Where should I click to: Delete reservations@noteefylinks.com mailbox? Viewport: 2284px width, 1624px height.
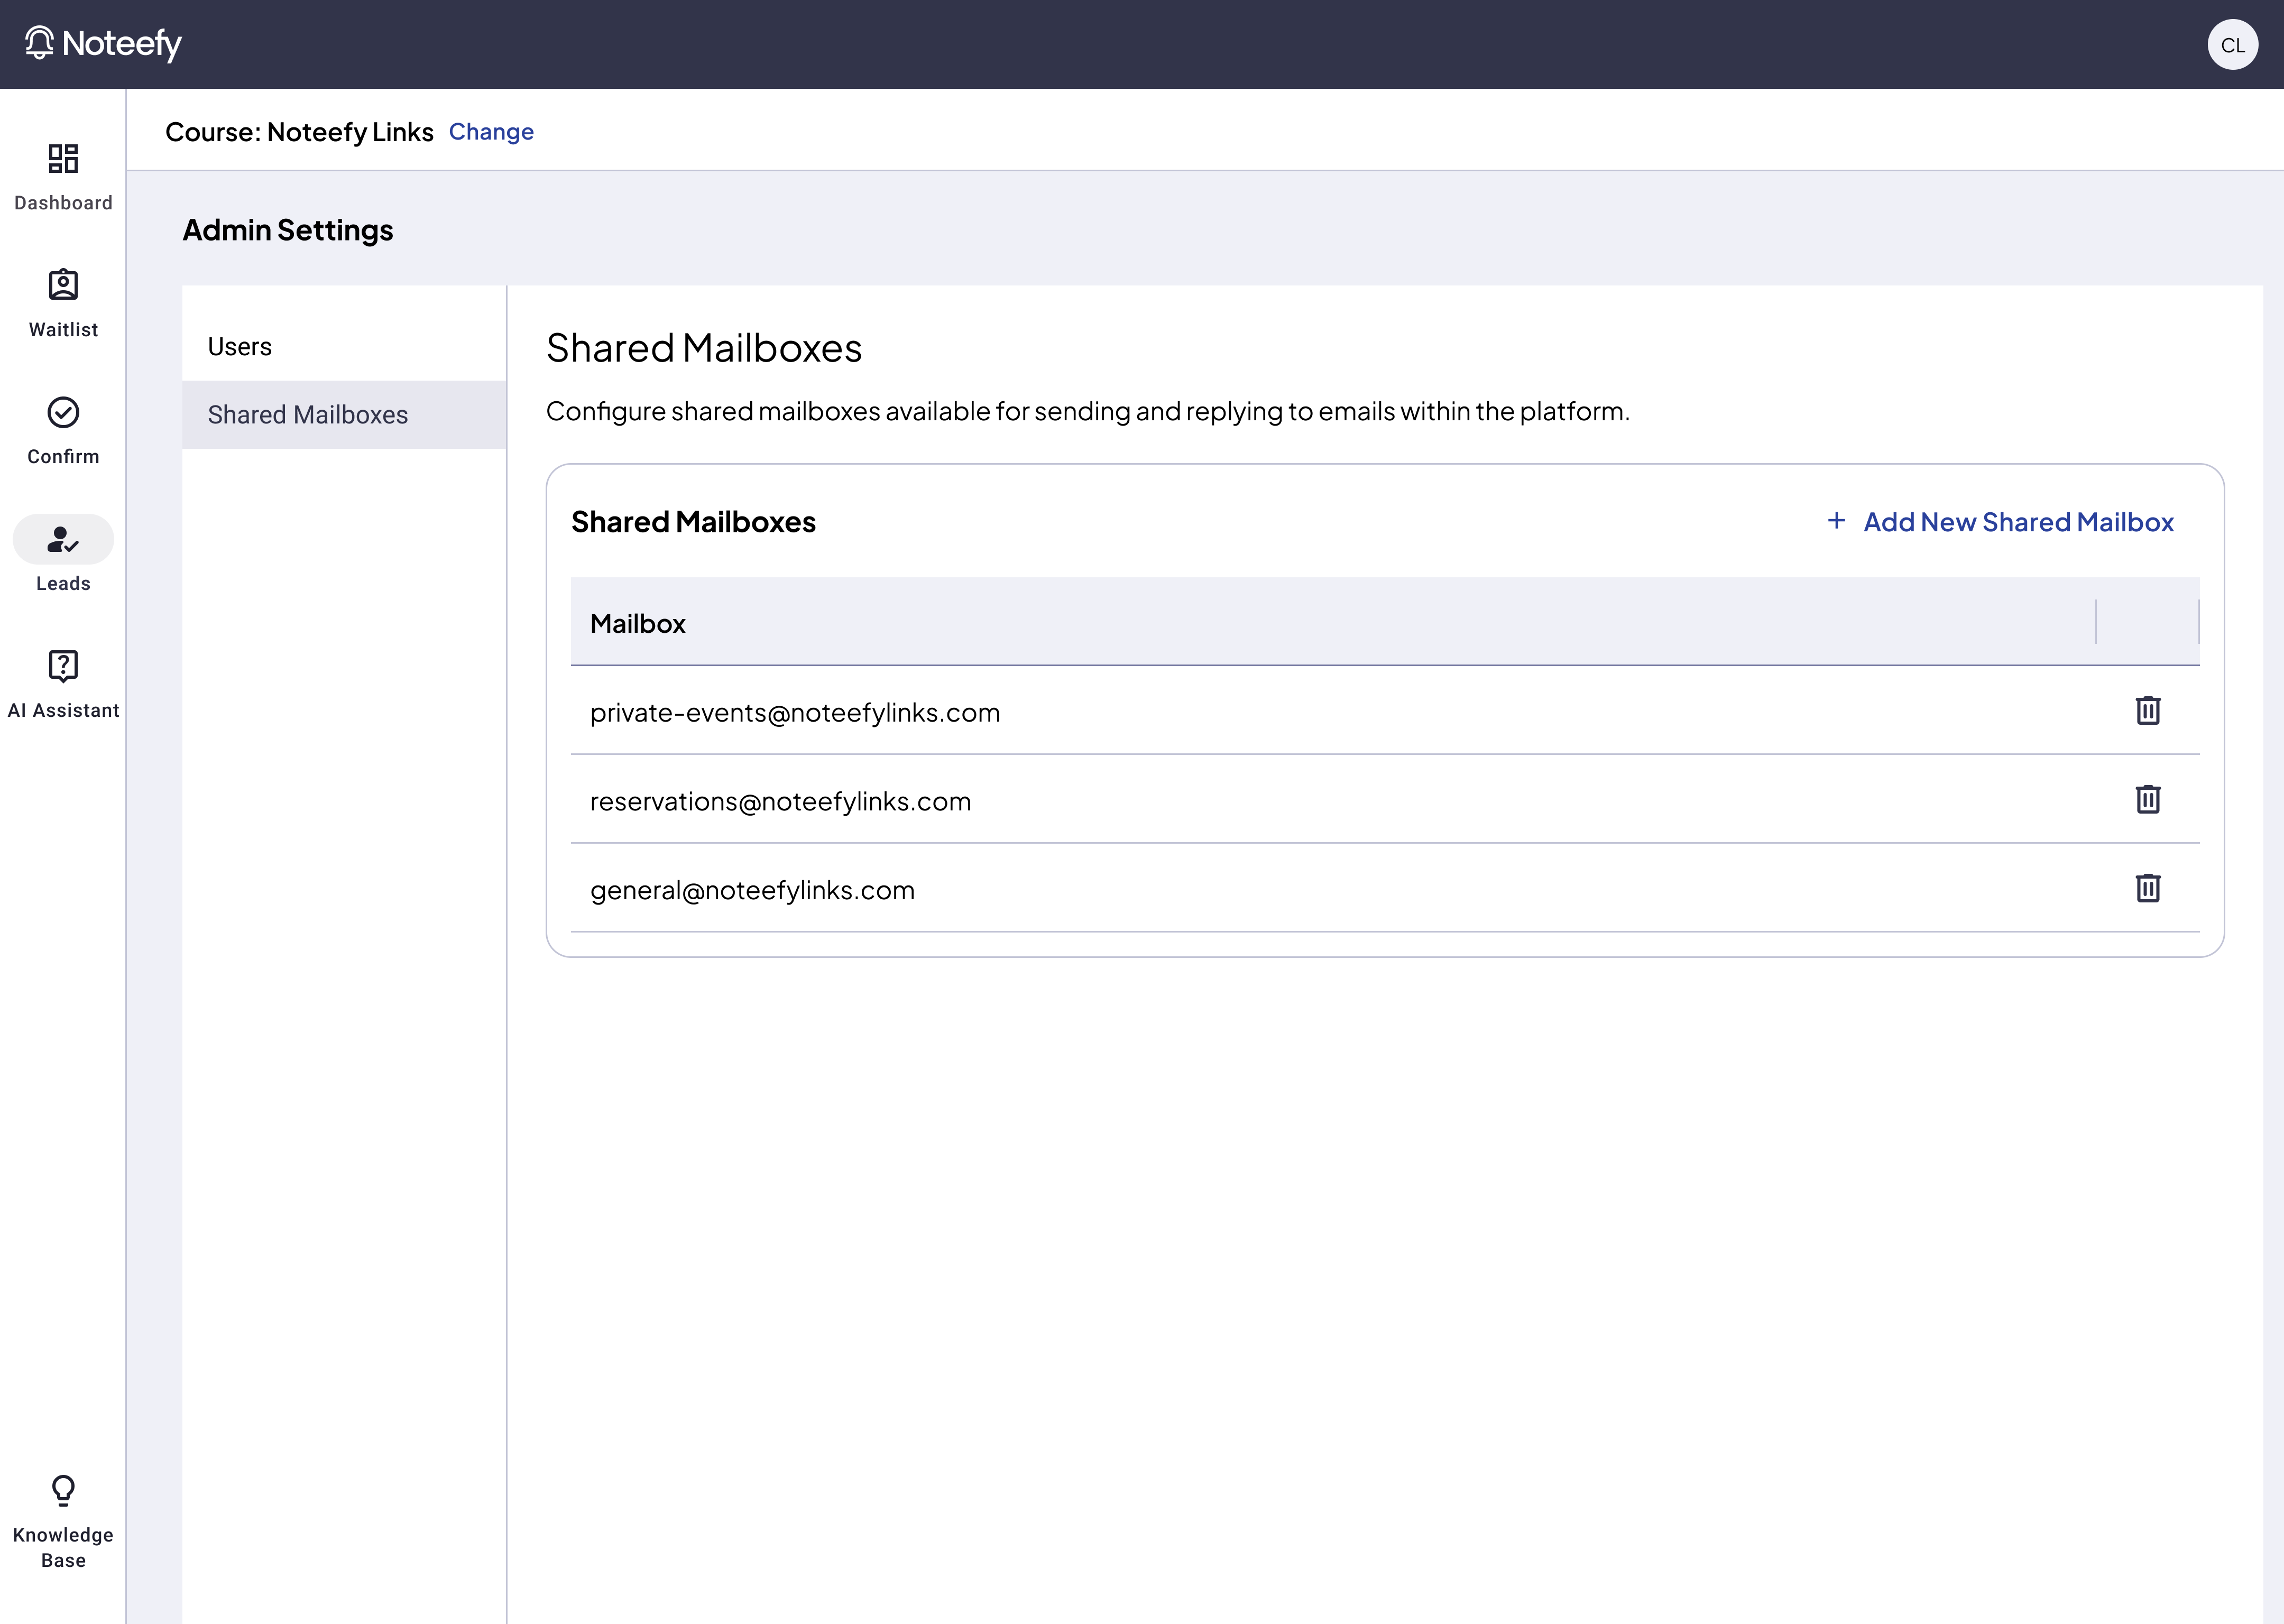(2147, 800)
